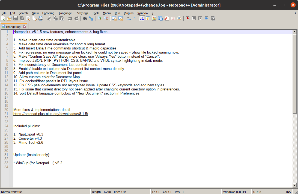This screenshot has width=298, height=194.
Task: Open the Window menu
Action: pos(143,13)
